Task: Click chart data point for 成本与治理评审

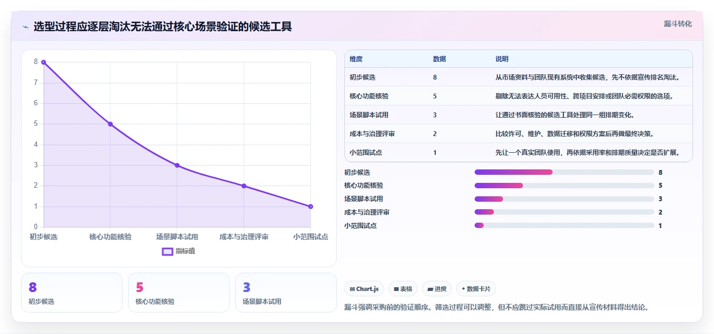Action: click(x=244, y=186)
